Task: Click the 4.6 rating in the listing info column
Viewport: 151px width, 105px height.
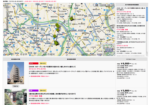Action: click(126, 66)
